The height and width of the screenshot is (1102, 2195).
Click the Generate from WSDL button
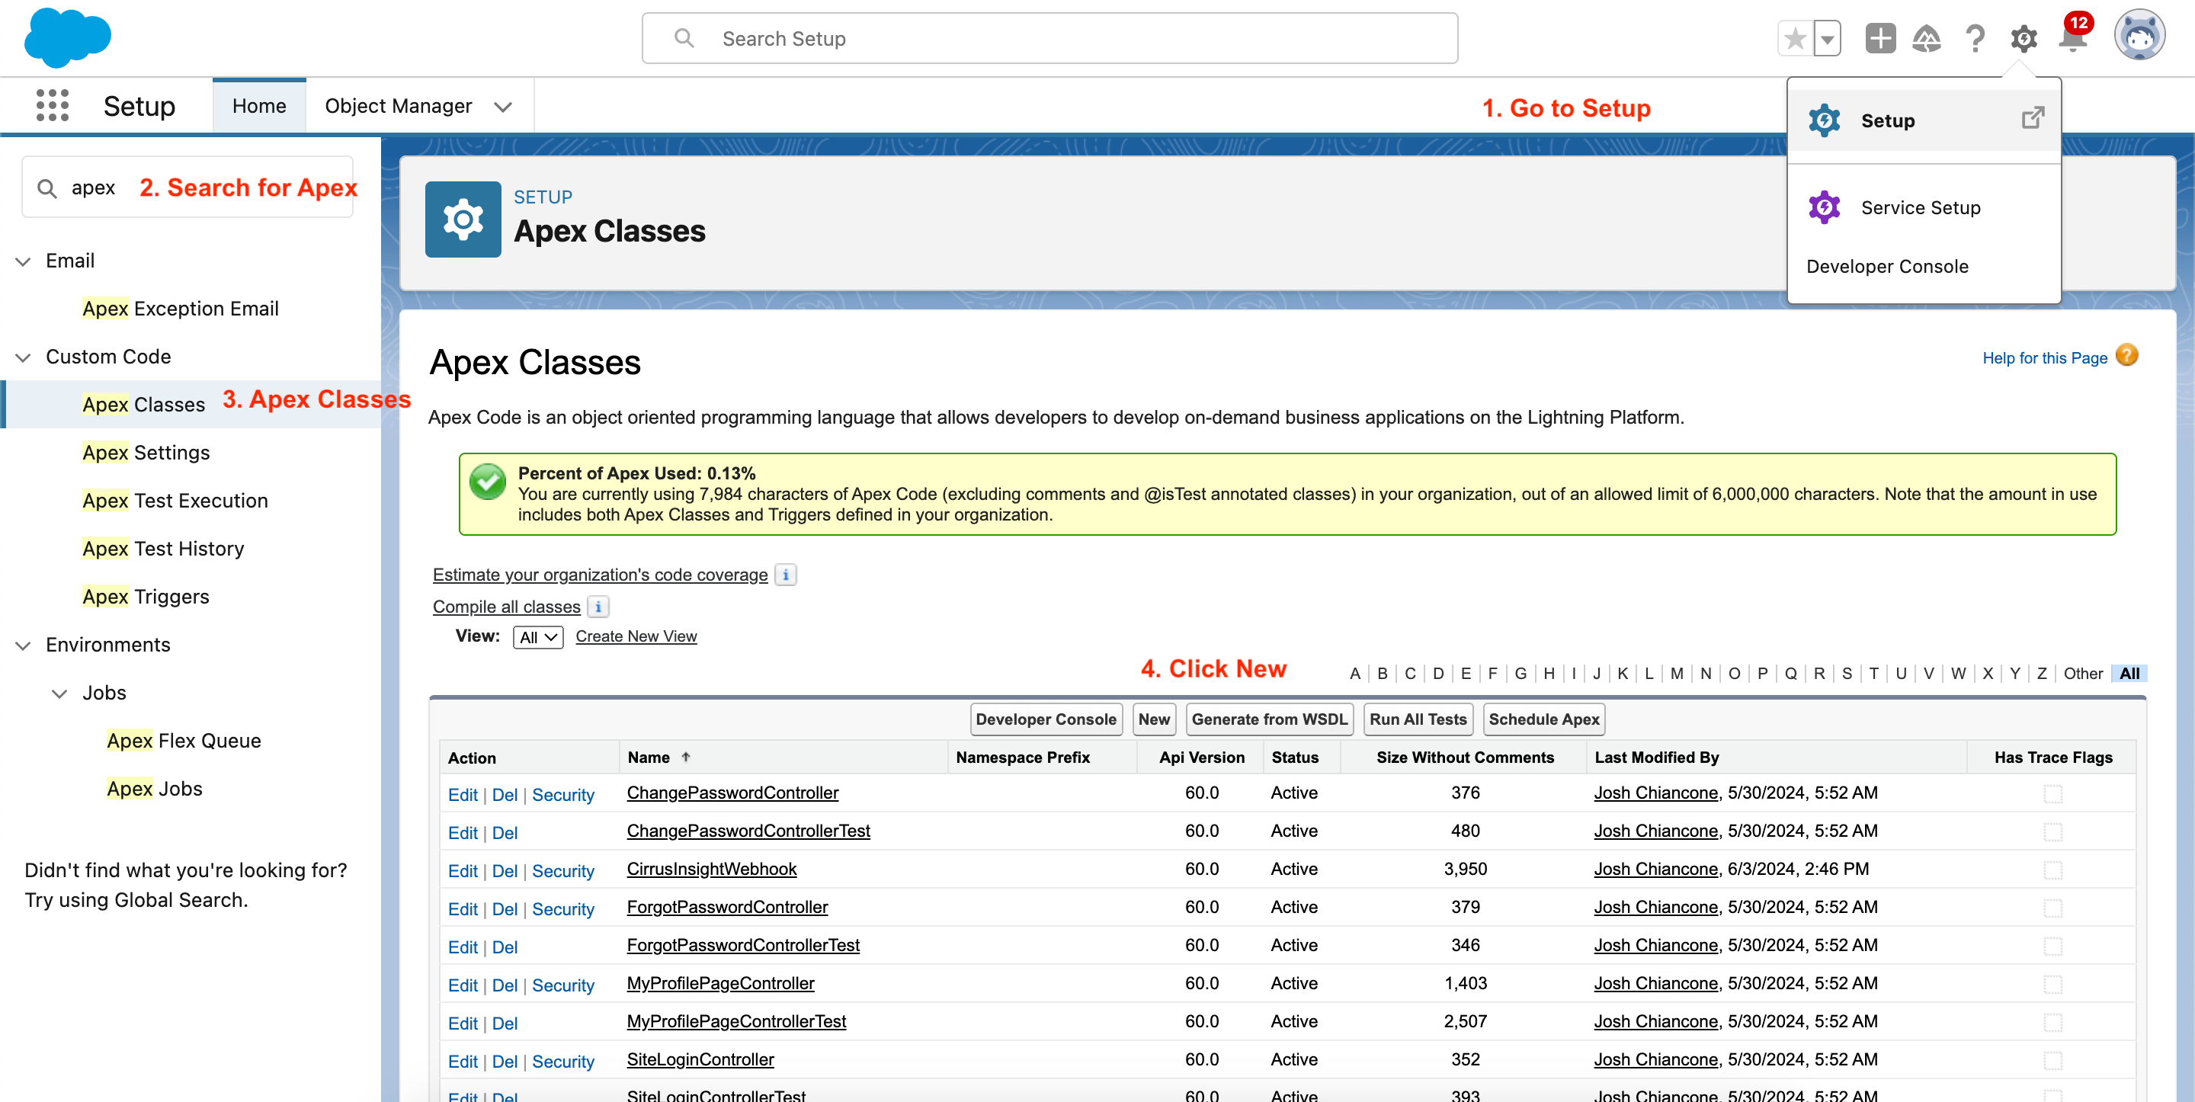click(1270, 719)
